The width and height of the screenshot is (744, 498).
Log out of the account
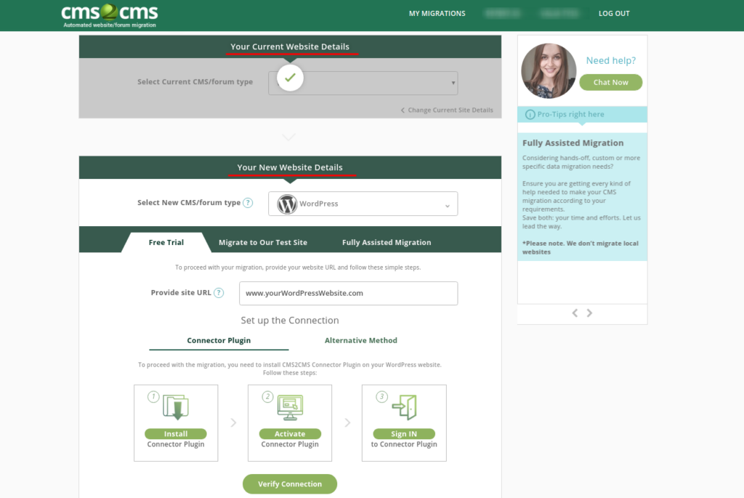click(614, 13)
